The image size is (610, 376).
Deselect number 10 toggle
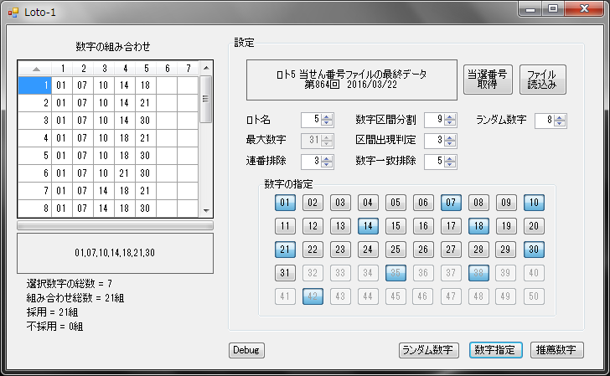pyautogui.click(x=534, y=203)
